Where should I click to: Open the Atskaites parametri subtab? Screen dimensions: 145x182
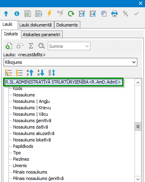[41, 35]
